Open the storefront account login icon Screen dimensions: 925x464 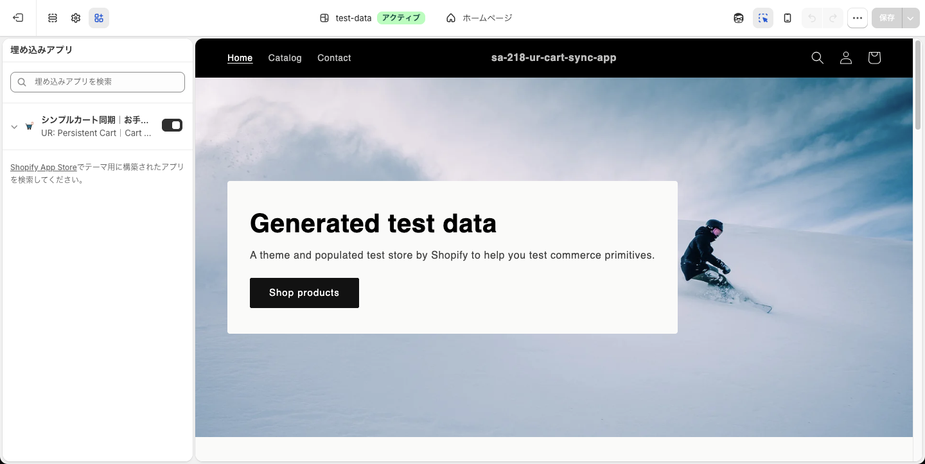846,58
